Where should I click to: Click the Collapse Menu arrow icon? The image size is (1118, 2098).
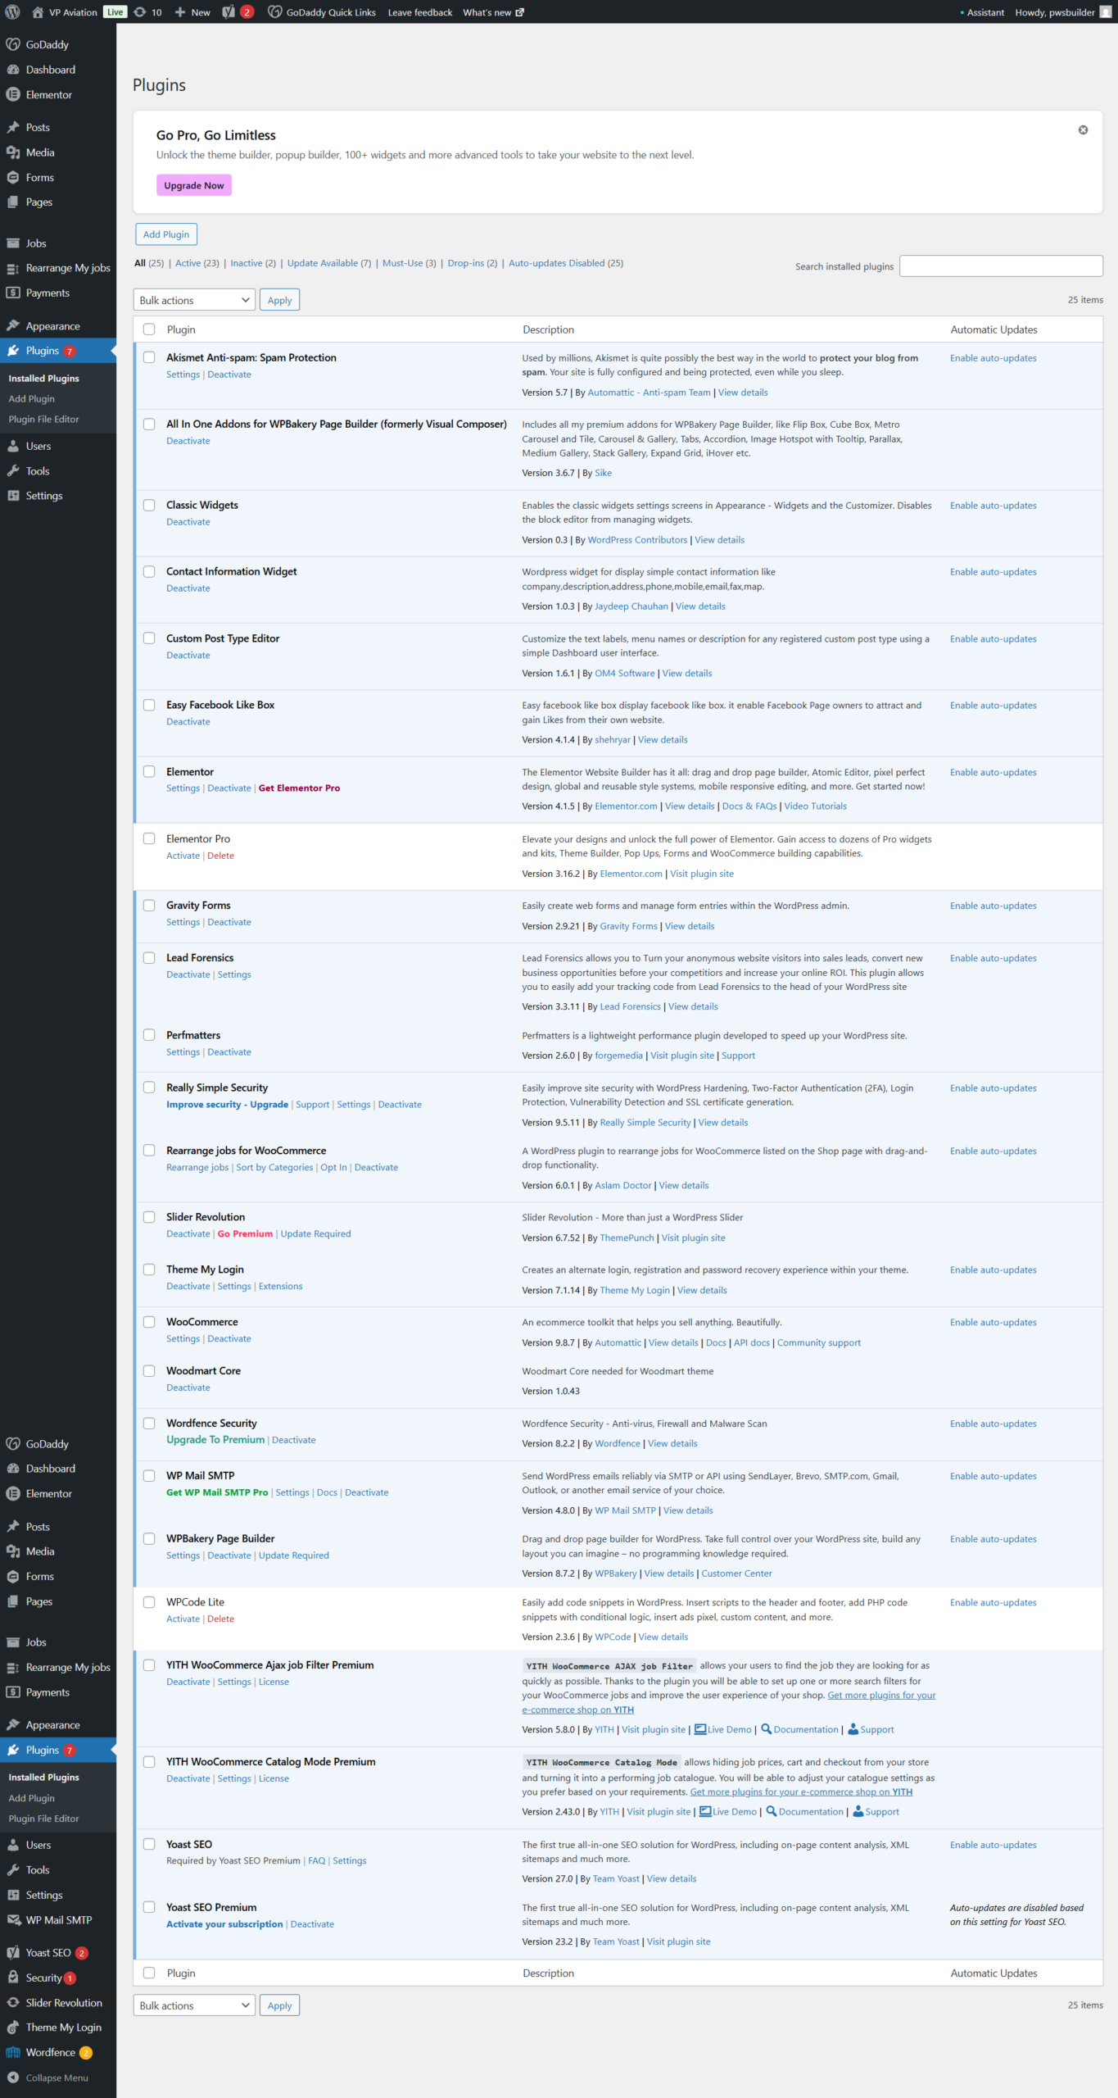tap(13, 2078)
